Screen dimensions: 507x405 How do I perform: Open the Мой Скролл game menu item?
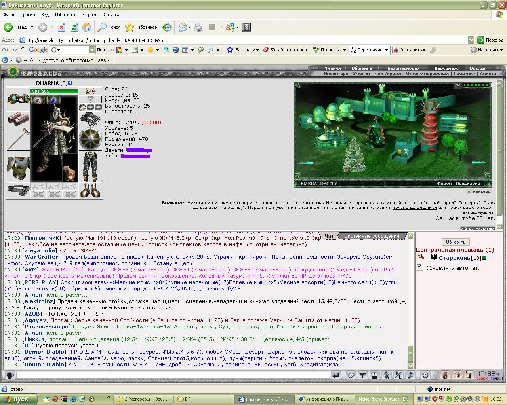tap(388, 74)
